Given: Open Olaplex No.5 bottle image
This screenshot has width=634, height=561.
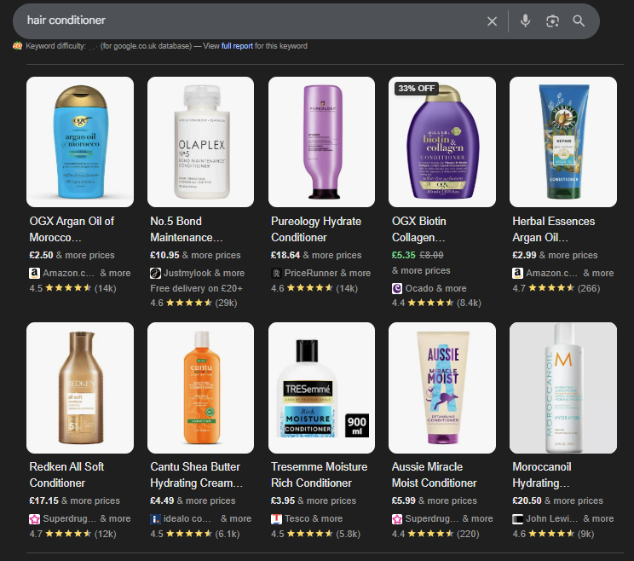Looking at the screenshot, I should (x=200, y=142).
